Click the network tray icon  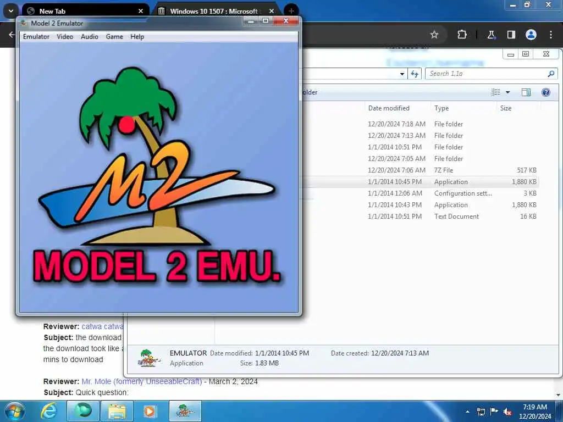pyautogui.click(x=481, y=411)
